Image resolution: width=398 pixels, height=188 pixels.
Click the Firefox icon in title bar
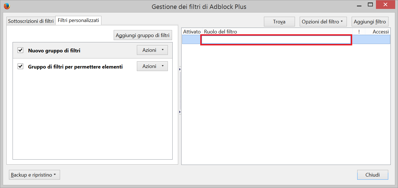(x=7, y=6)
